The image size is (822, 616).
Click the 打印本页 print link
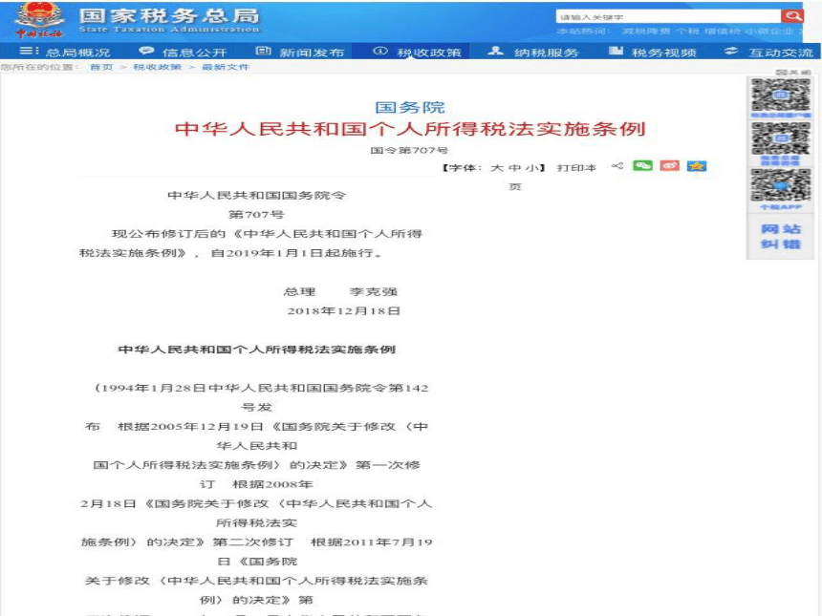point(576,168)
